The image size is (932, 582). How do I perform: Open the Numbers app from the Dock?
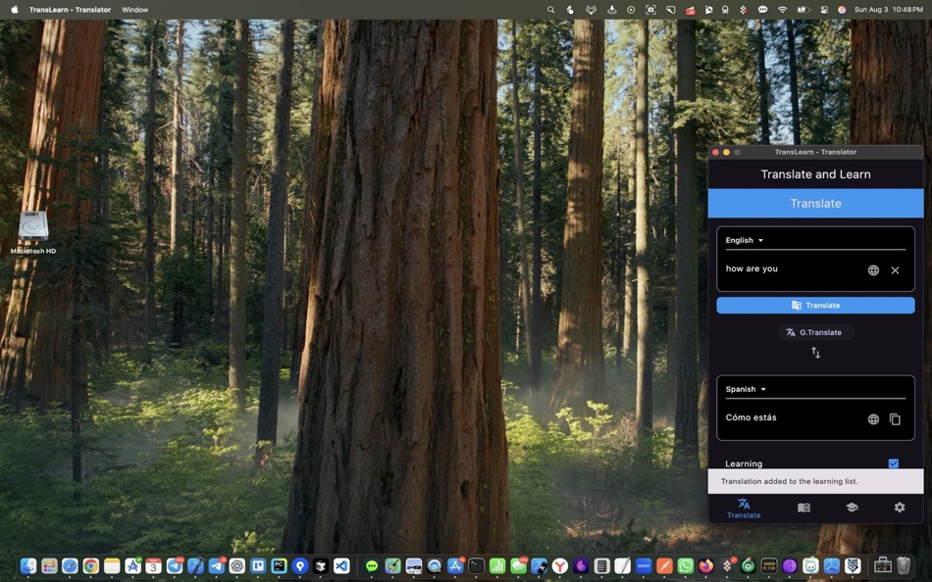pyautogui.click(x=497, y=566)
